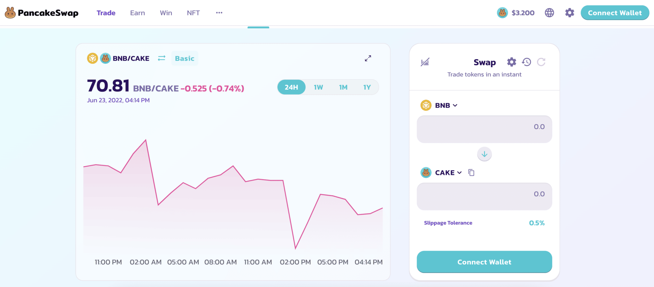Open the Earn menu
The height and width of the screenshot is (287, 654).
pos(137,13)
